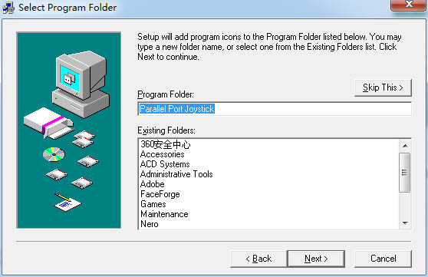Close the Select Program Folder dialog
This screenshot has width=428, height=277.
coord(408,5)
